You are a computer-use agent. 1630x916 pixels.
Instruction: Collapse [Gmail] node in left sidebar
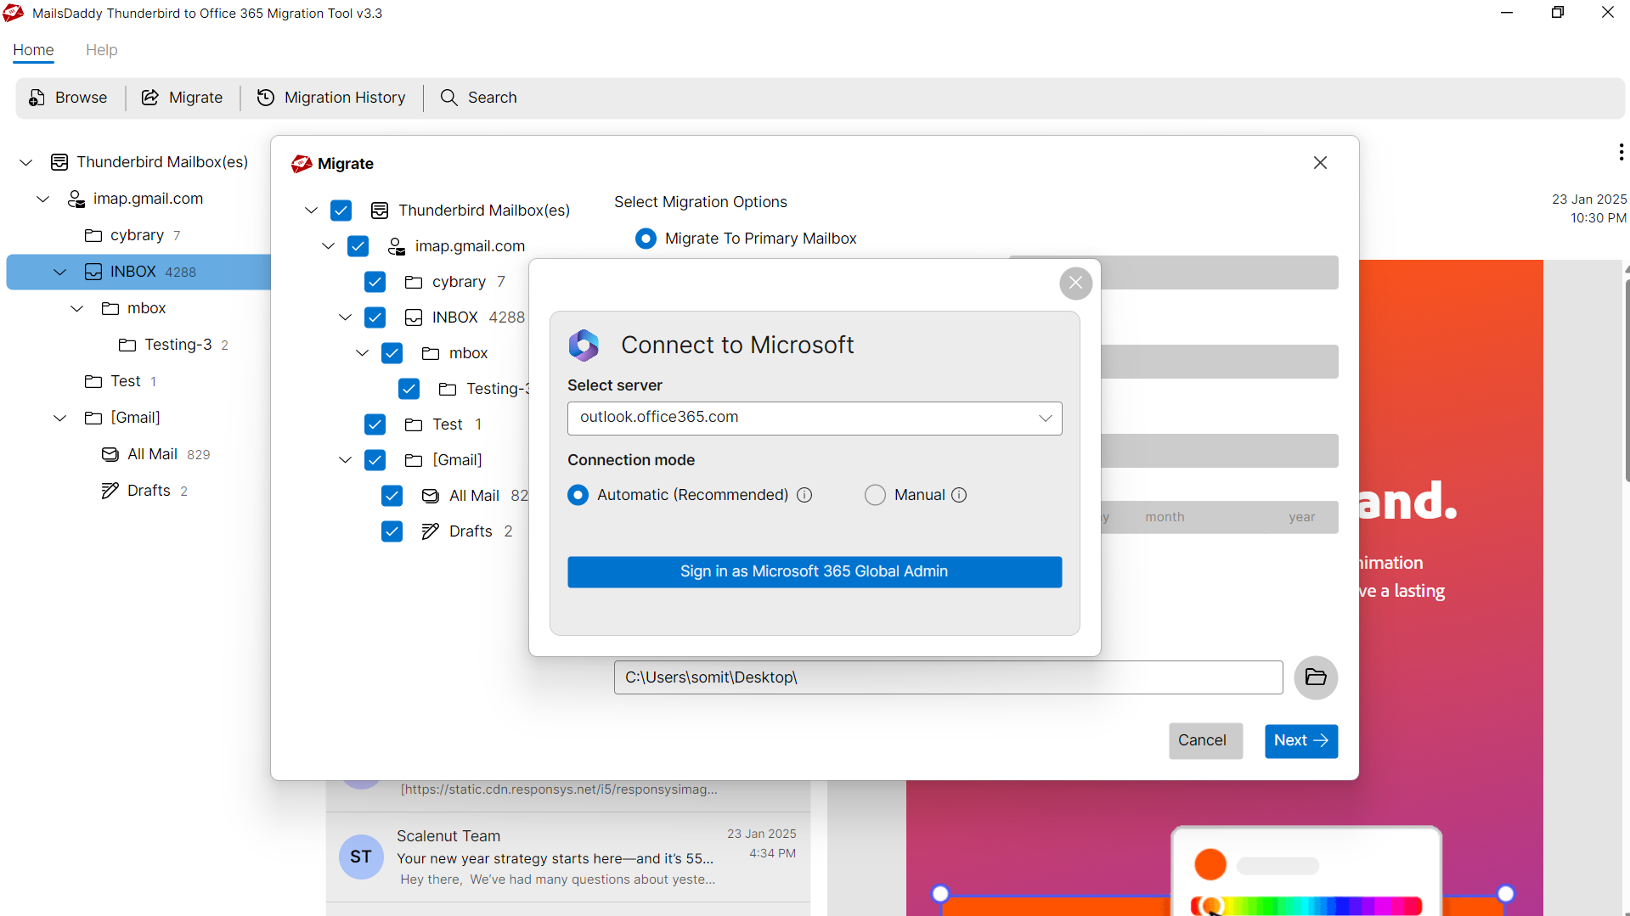(x=60, y=418)
